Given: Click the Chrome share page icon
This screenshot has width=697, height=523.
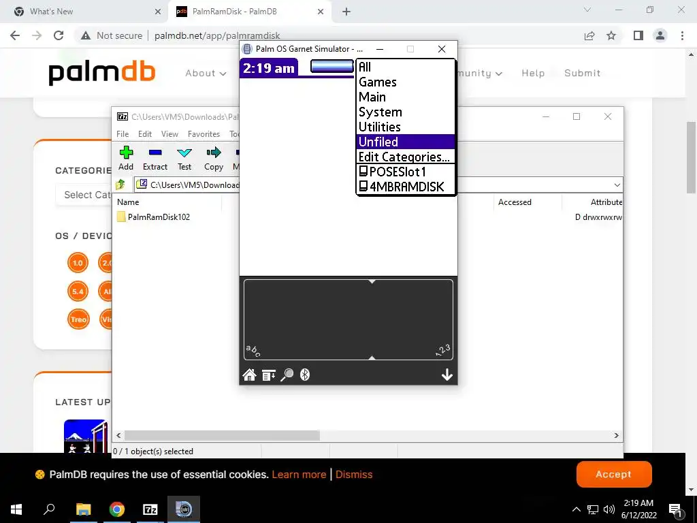Looking at the screenshot, I should [x=589, y=35].
